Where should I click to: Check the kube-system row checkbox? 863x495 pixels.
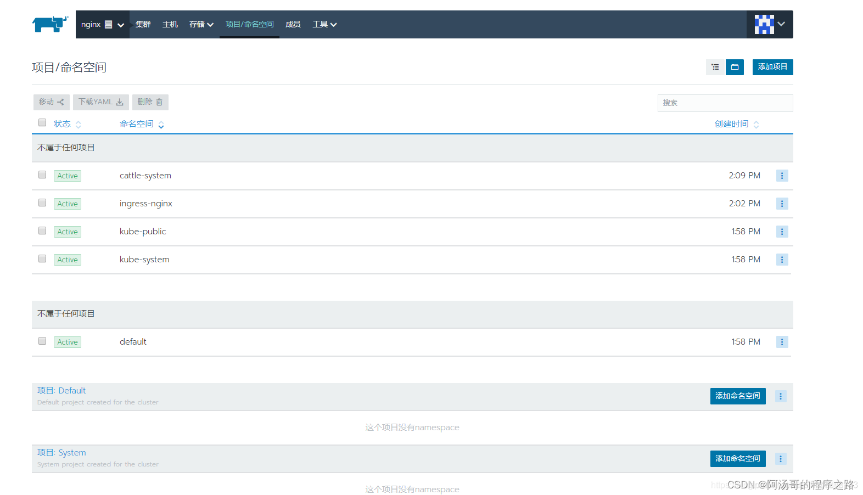tap(42, 258)
